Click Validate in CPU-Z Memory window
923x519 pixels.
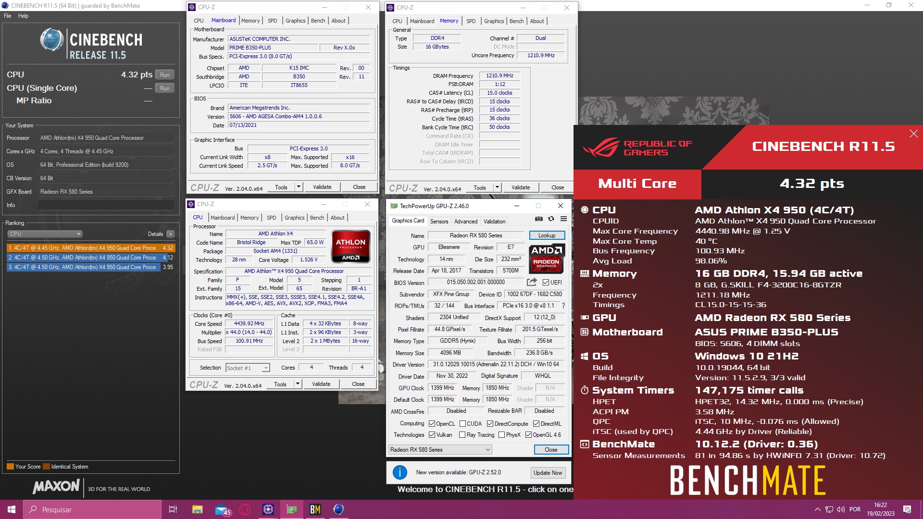(x=521, y=187)
